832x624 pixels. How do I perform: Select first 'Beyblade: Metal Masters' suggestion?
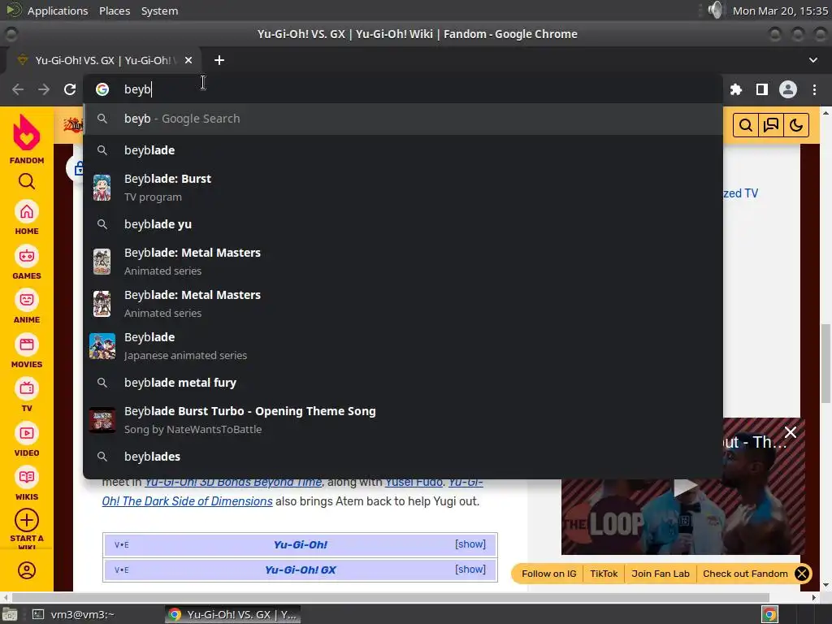click(x=403, y=261)
